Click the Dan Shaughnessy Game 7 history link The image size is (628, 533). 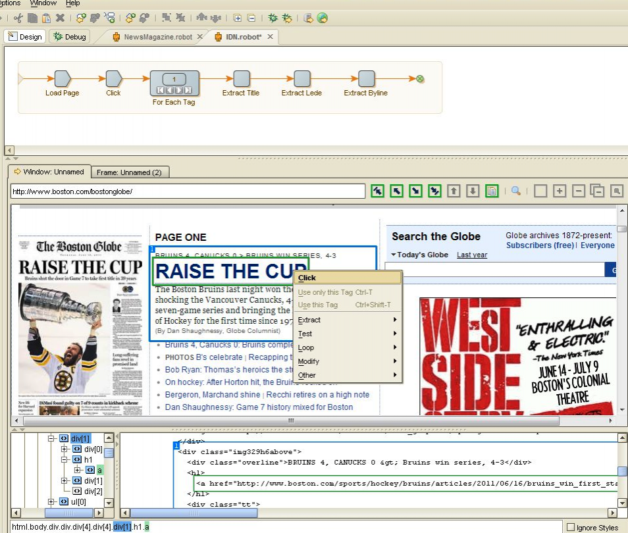point(259,407)
